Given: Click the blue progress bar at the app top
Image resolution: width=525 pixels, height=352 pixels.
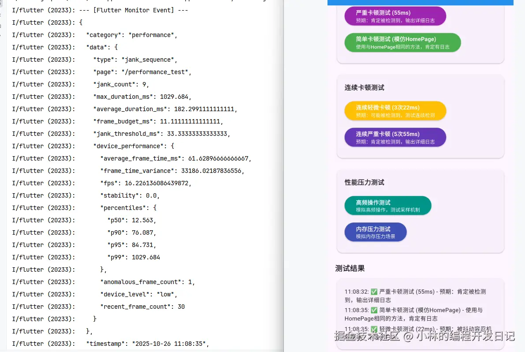Looking at the screenshot, I should [x=420, y=3].
